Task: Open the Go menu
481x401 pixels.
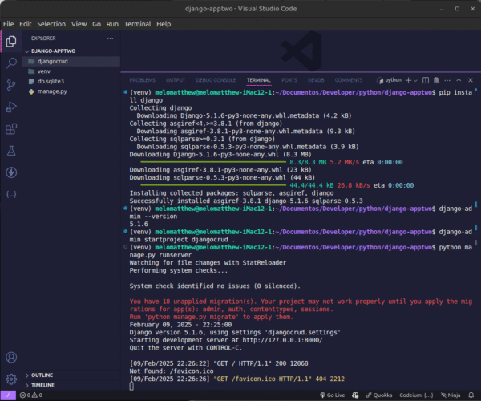Action: [x=97, y=24]
